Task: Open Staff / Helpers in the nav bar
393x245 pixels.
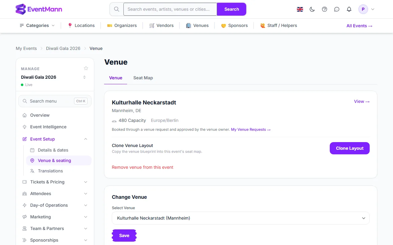Action: 279,25
